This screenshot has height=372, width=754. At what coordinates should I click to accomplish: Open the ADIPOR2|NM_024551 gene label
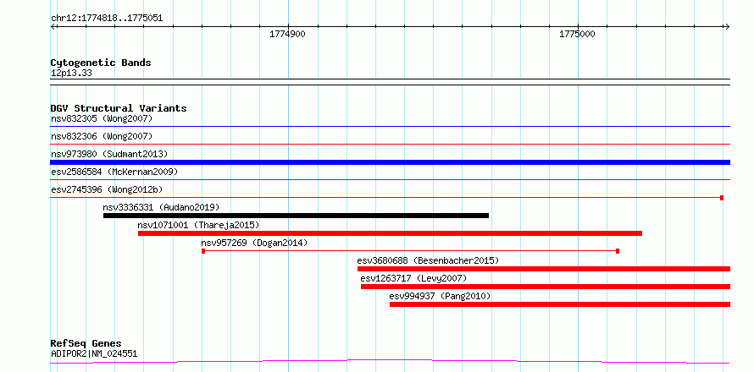click(94, 354)
